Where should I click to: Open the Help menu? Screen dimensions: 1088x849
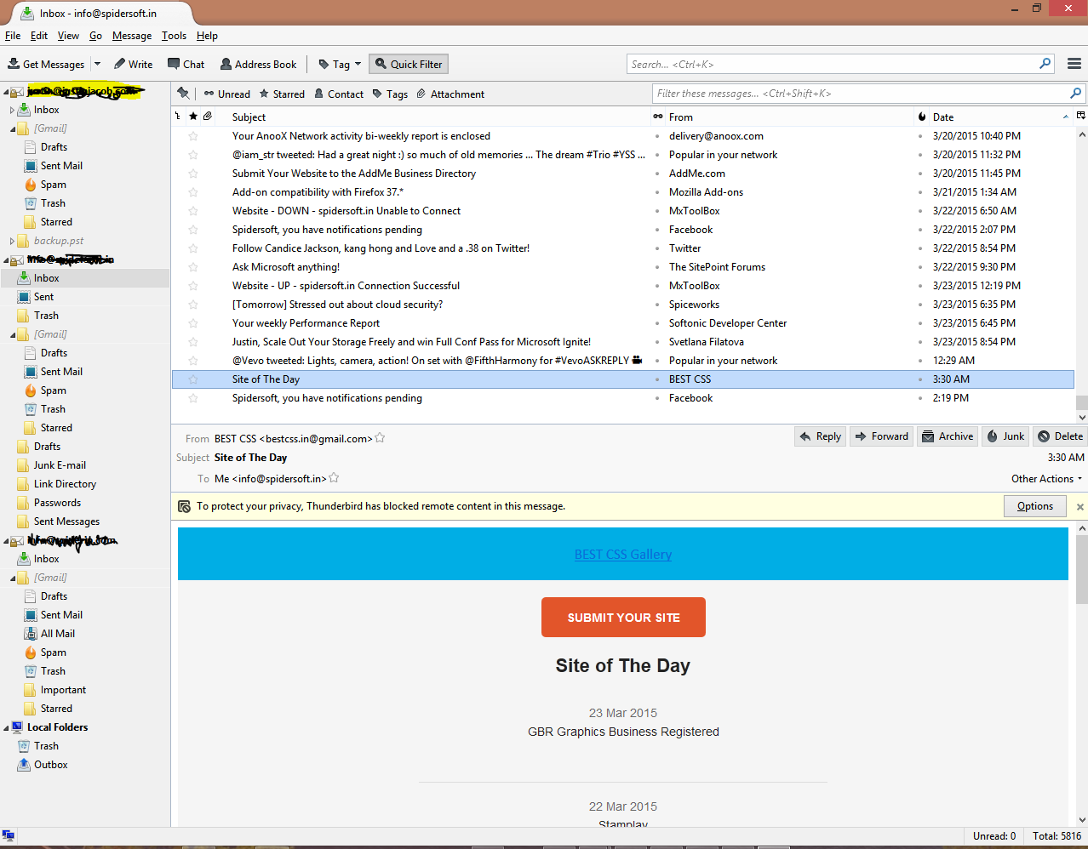click(207, 36)
